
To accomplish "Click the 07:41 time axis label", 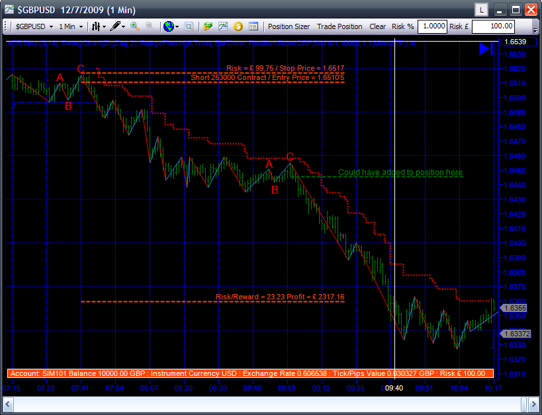I will [x=80, y=388].
